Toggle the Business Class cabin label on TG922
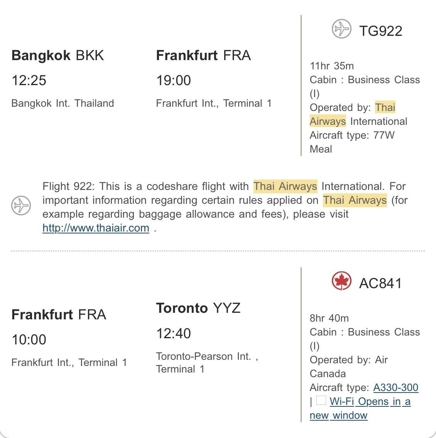 click(365, 80)
